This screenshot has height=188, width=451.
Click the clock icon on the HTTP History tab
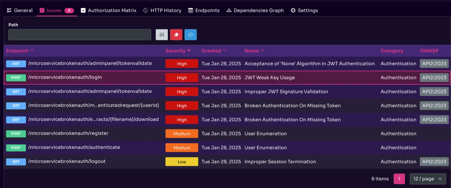pos(146,10)
